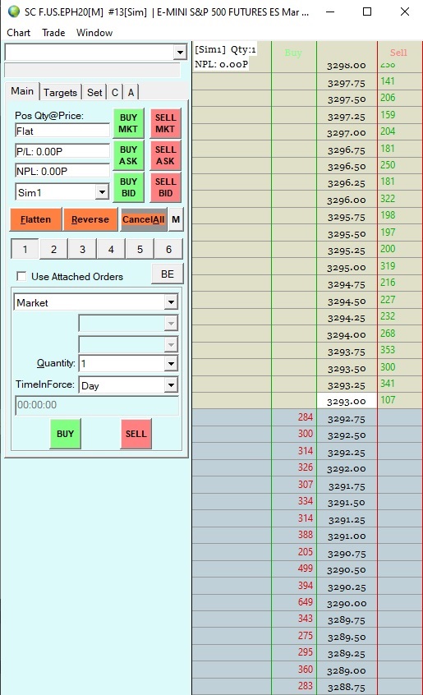Switch to the C tab

pos(115,92)
